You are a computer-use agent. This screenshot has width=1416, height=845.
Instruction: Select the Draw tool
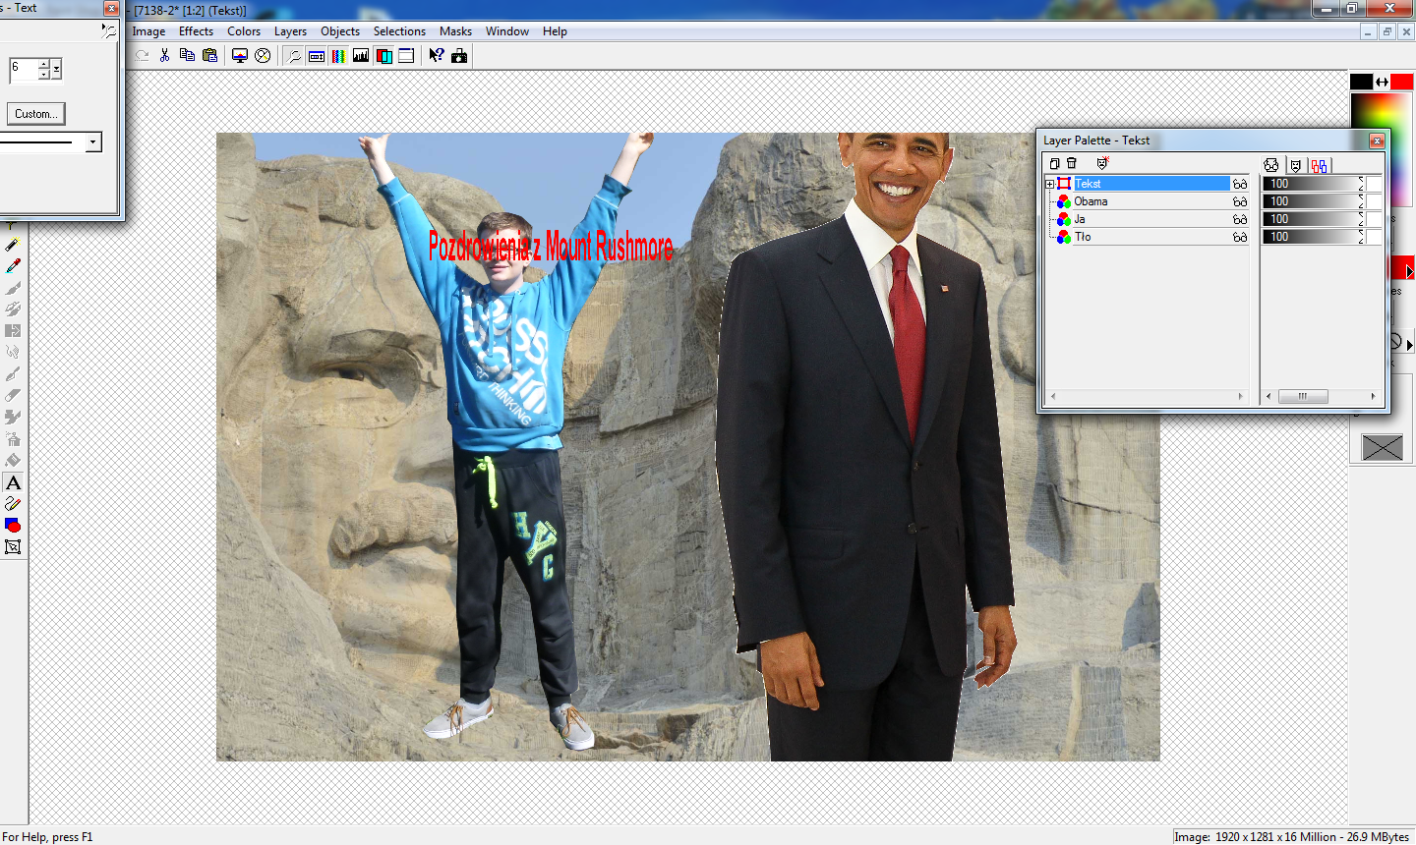pyautogui.click(x=13, y=504)
